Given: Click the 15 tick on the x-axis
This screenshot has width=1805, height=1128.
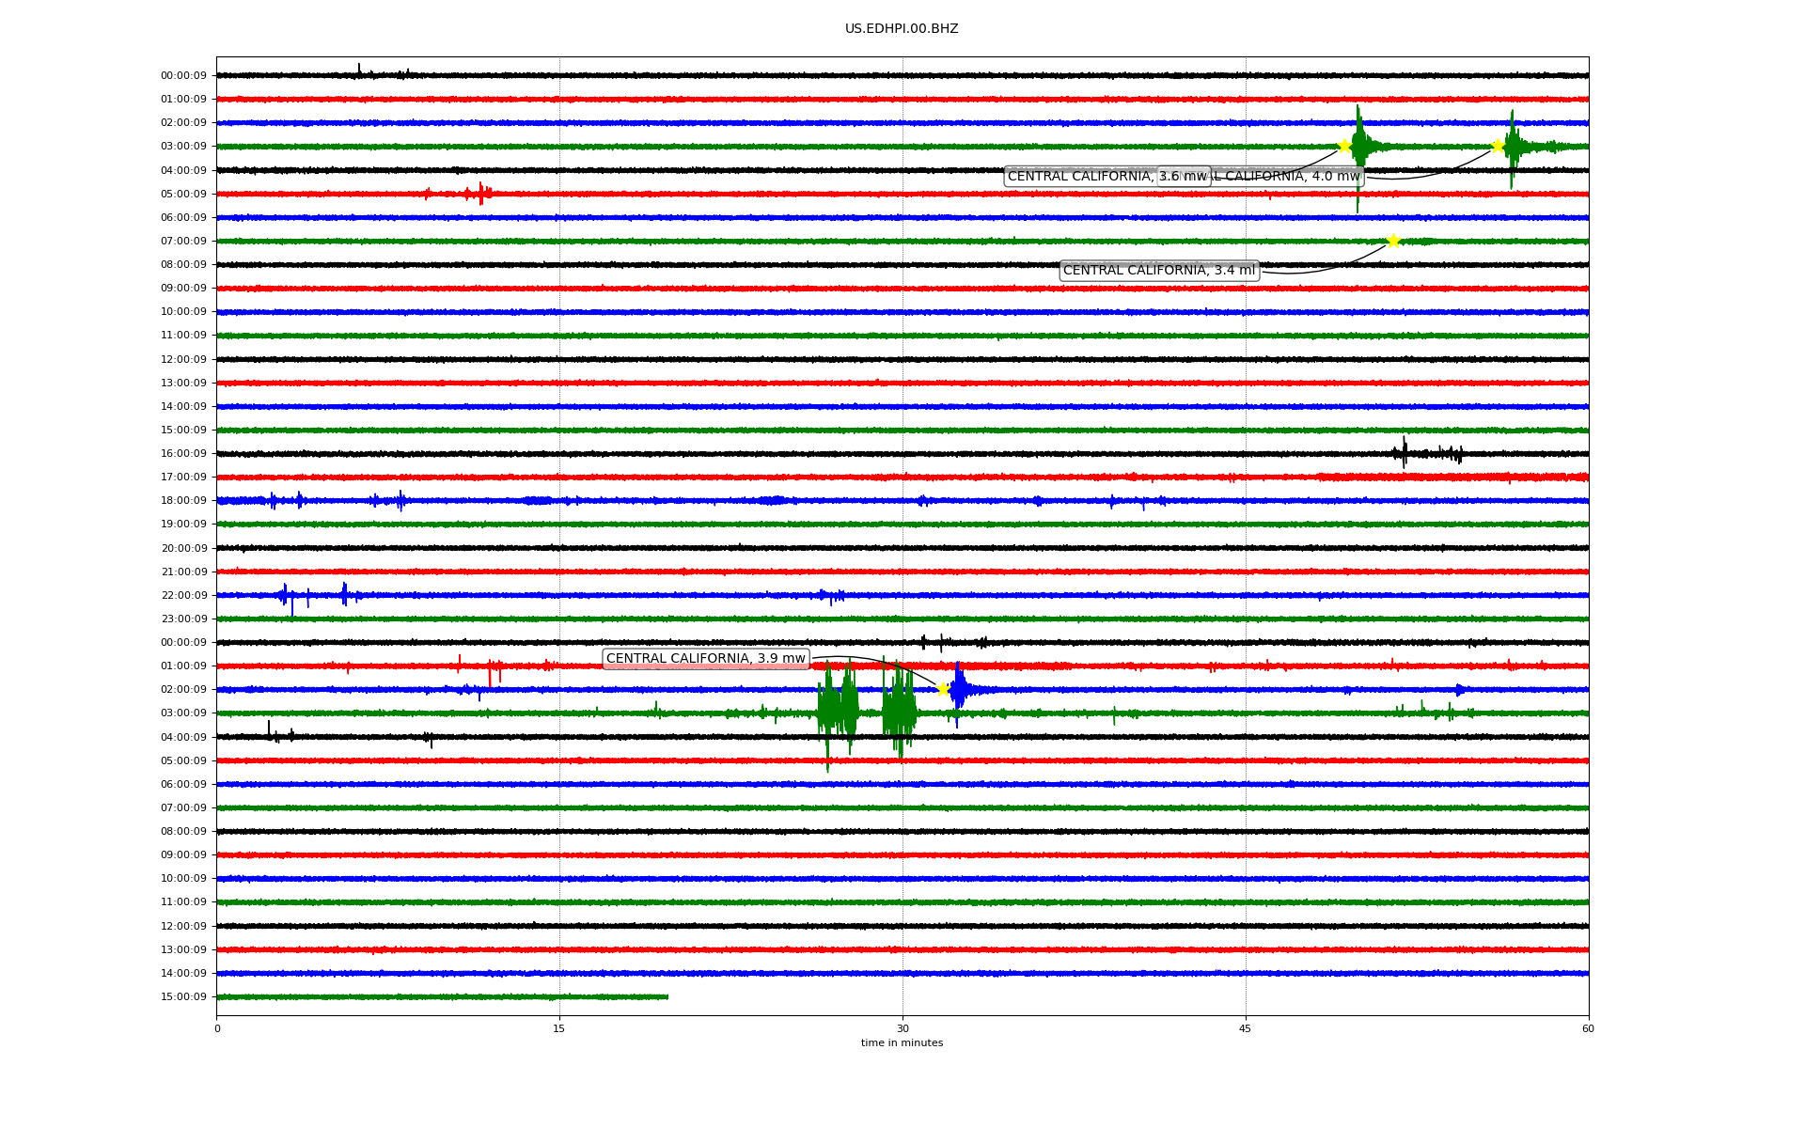Looking at the screenshot, I should 559,1028.
